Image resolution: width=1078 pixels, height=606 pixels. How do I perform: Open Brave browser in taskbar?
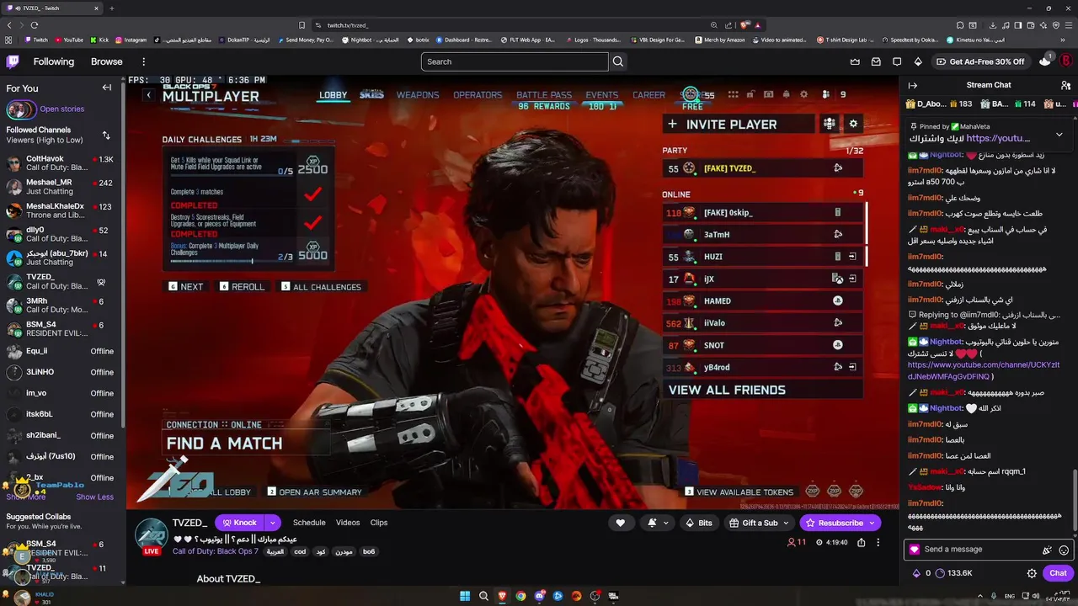coord(502,596)
